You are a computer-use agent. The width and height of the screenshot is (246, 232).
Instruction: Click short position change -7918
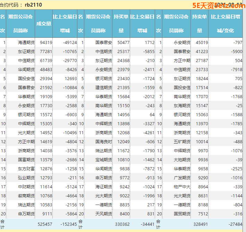[x=237, y=70]
